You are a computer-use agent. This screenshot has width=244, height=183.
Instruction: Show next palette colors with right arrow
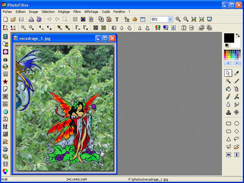click(237, 63)
